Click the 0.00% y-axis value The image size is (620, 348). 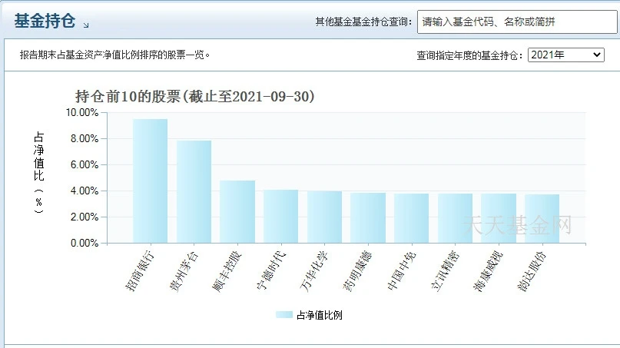point(85,244)
